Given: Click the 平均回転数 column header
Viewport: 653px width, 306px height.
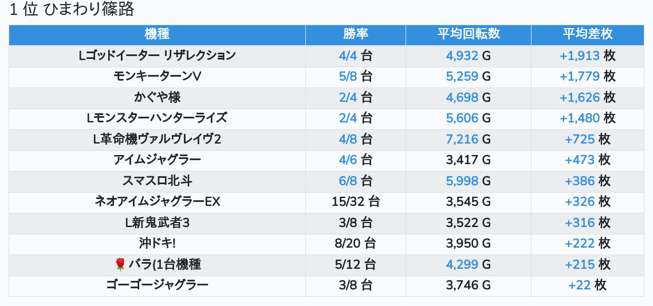Looking at the screenshot, I should (469, 34).
